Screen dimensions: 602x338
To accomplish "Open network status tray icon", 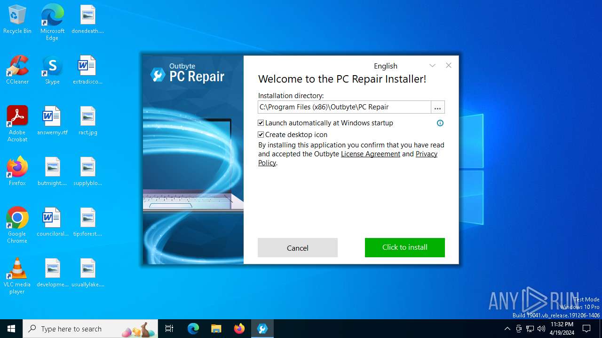I will click(x=530, y=329).
